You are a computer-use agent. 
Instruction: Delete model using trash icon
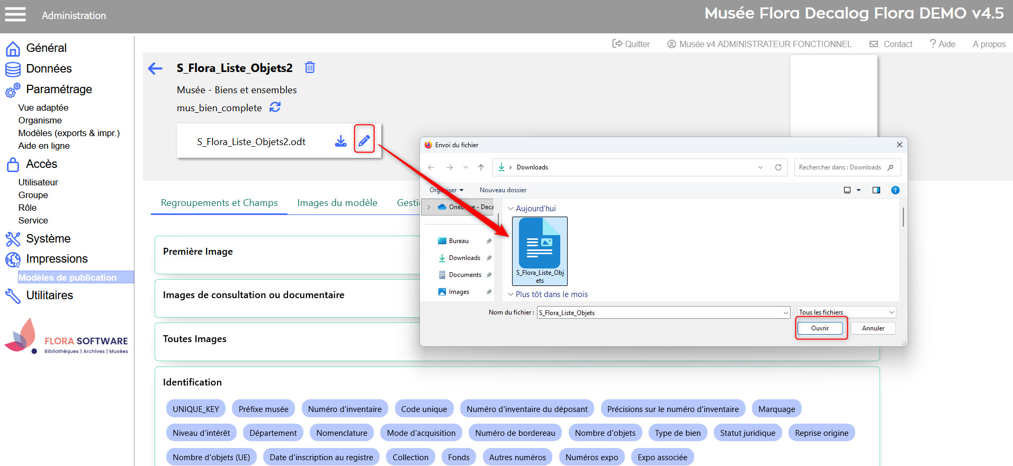tap(310, 67)
